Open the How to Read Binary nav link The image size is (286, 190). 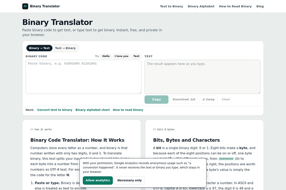pos(235,6)
